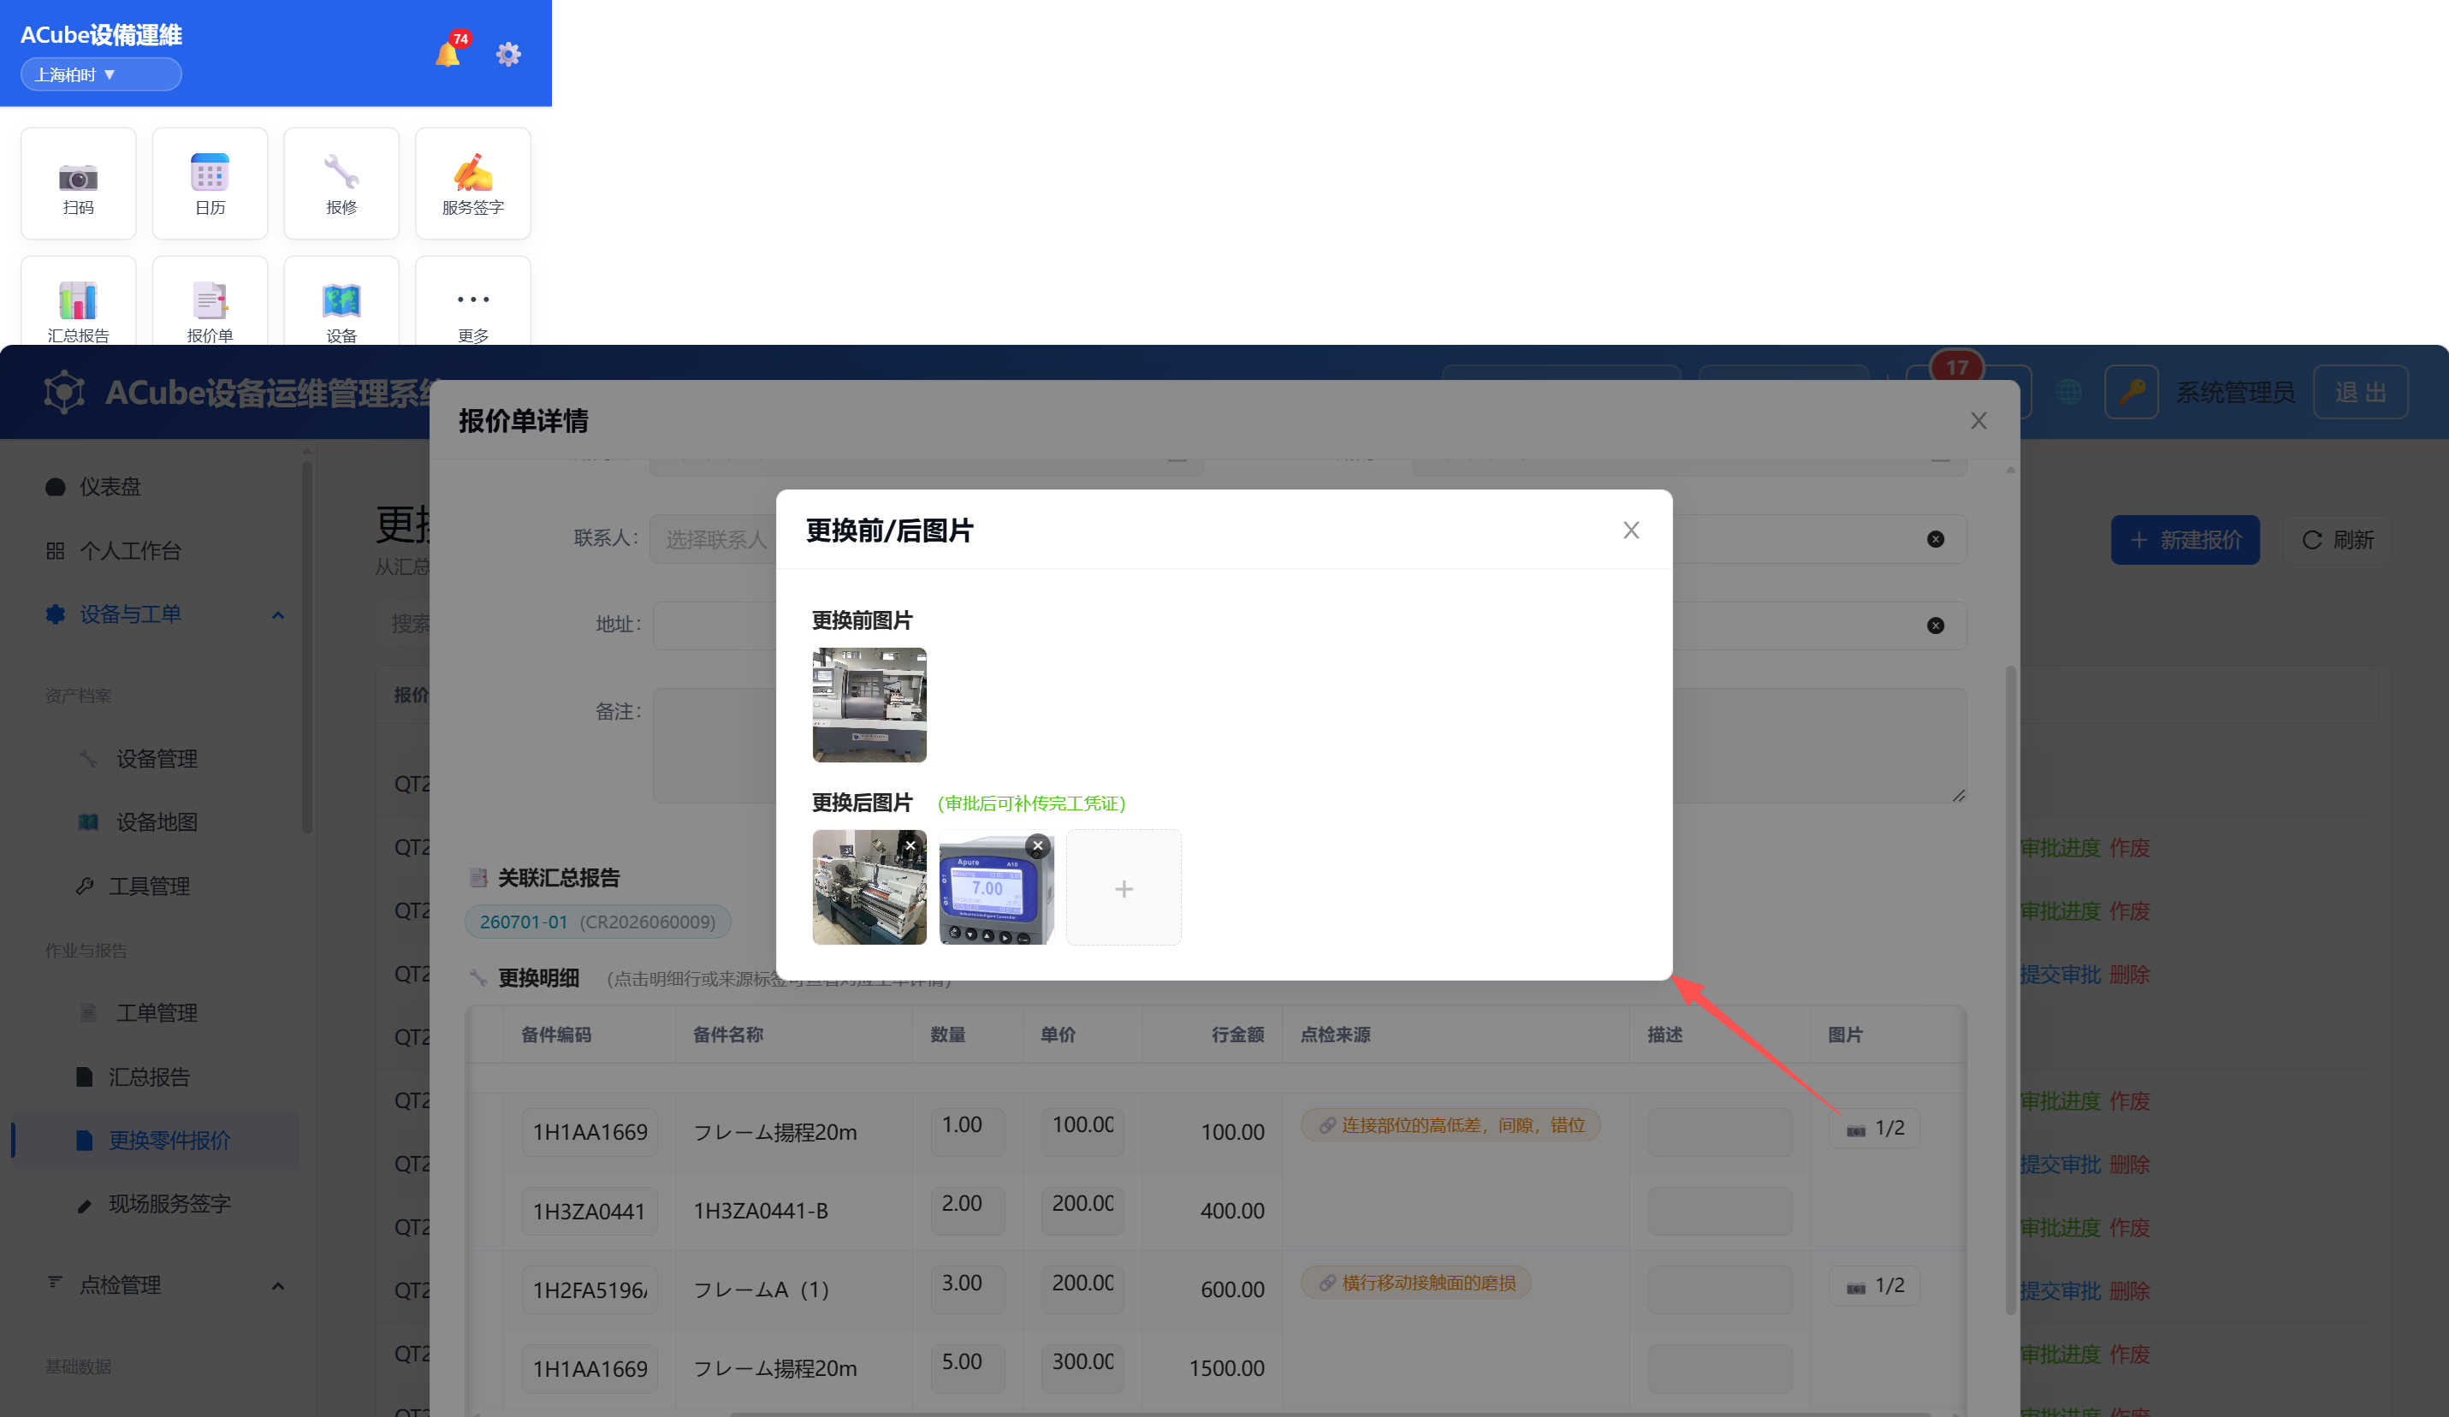
Task: Click the 退出 logout button
Action: coord(2361,393)
